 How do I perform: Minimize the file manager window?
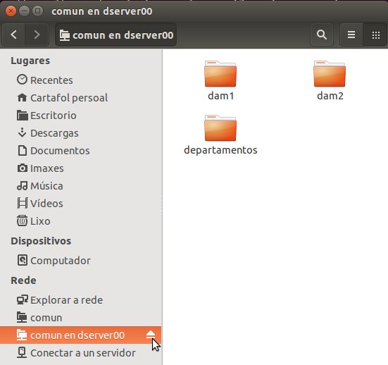(24, 11)
